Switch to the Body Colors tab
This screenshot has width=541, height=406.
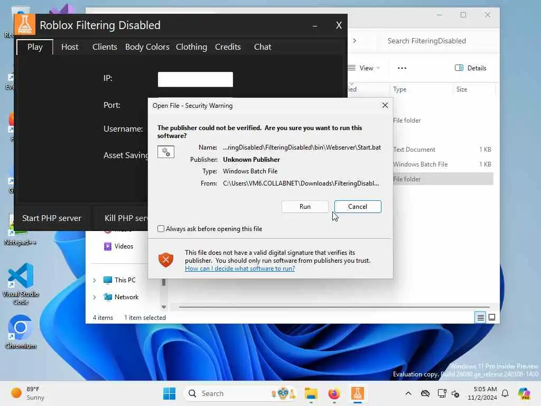tap(147, 47)
